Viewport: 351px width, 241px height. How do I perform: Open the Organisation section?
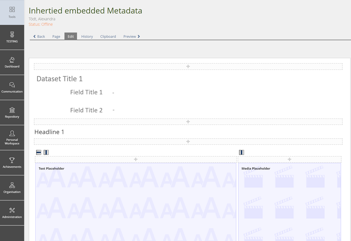click(x=12, y=188)
